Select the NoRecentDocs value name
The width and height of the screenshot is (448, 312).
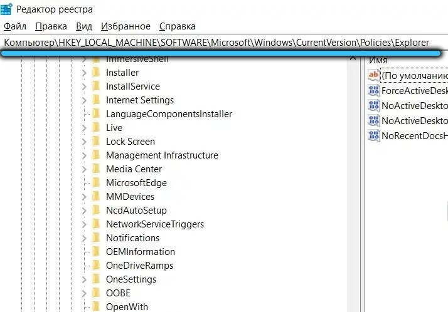(415, 136)
